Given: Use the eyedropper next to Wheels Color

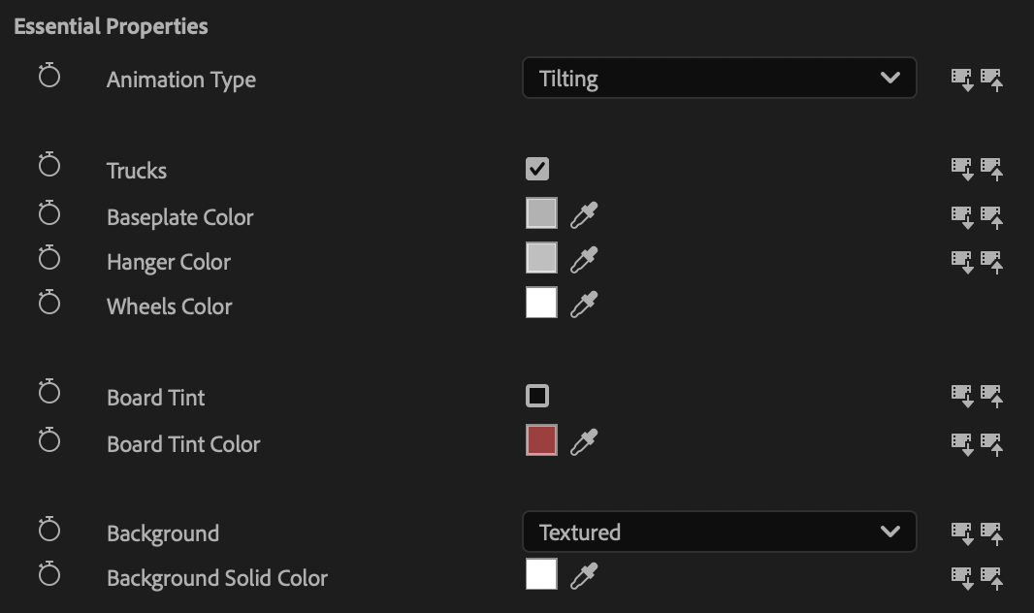Looking at the screenshot, I should tap(584, 304).
